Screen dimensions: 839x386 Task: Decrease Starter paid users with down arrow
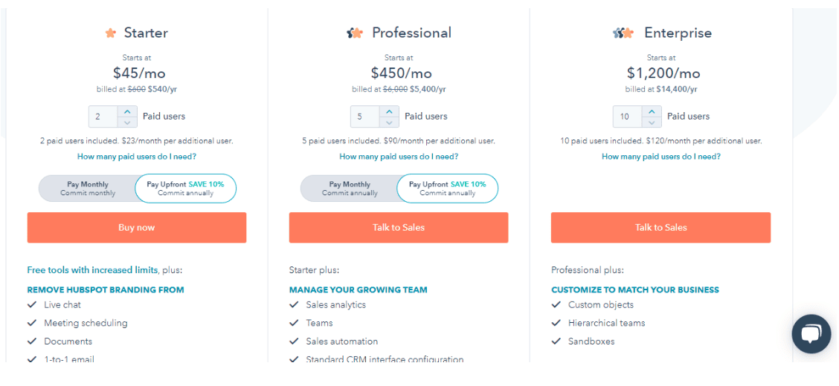click(x=127, y=122)
